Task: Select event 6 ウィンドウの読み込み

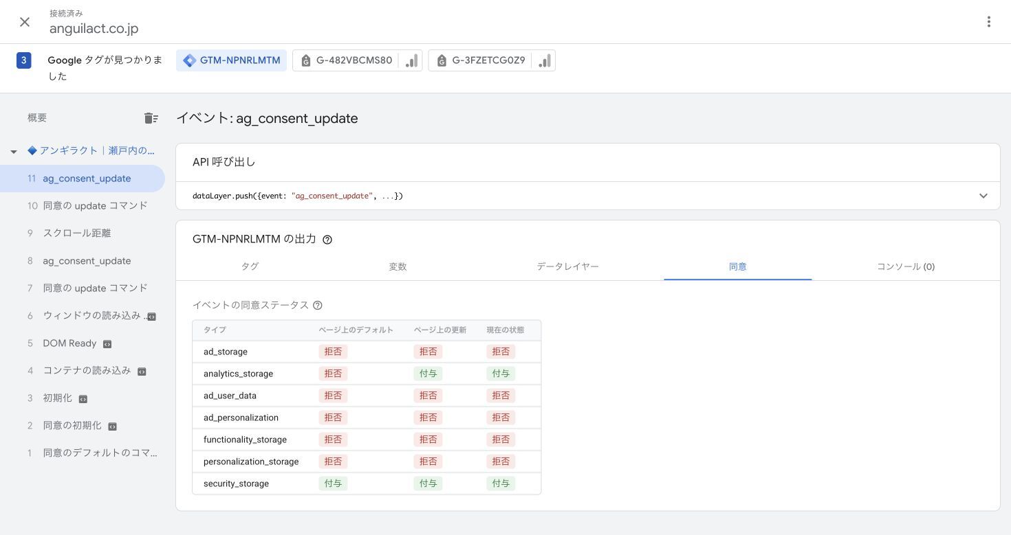Action: (x=83, y=316)
